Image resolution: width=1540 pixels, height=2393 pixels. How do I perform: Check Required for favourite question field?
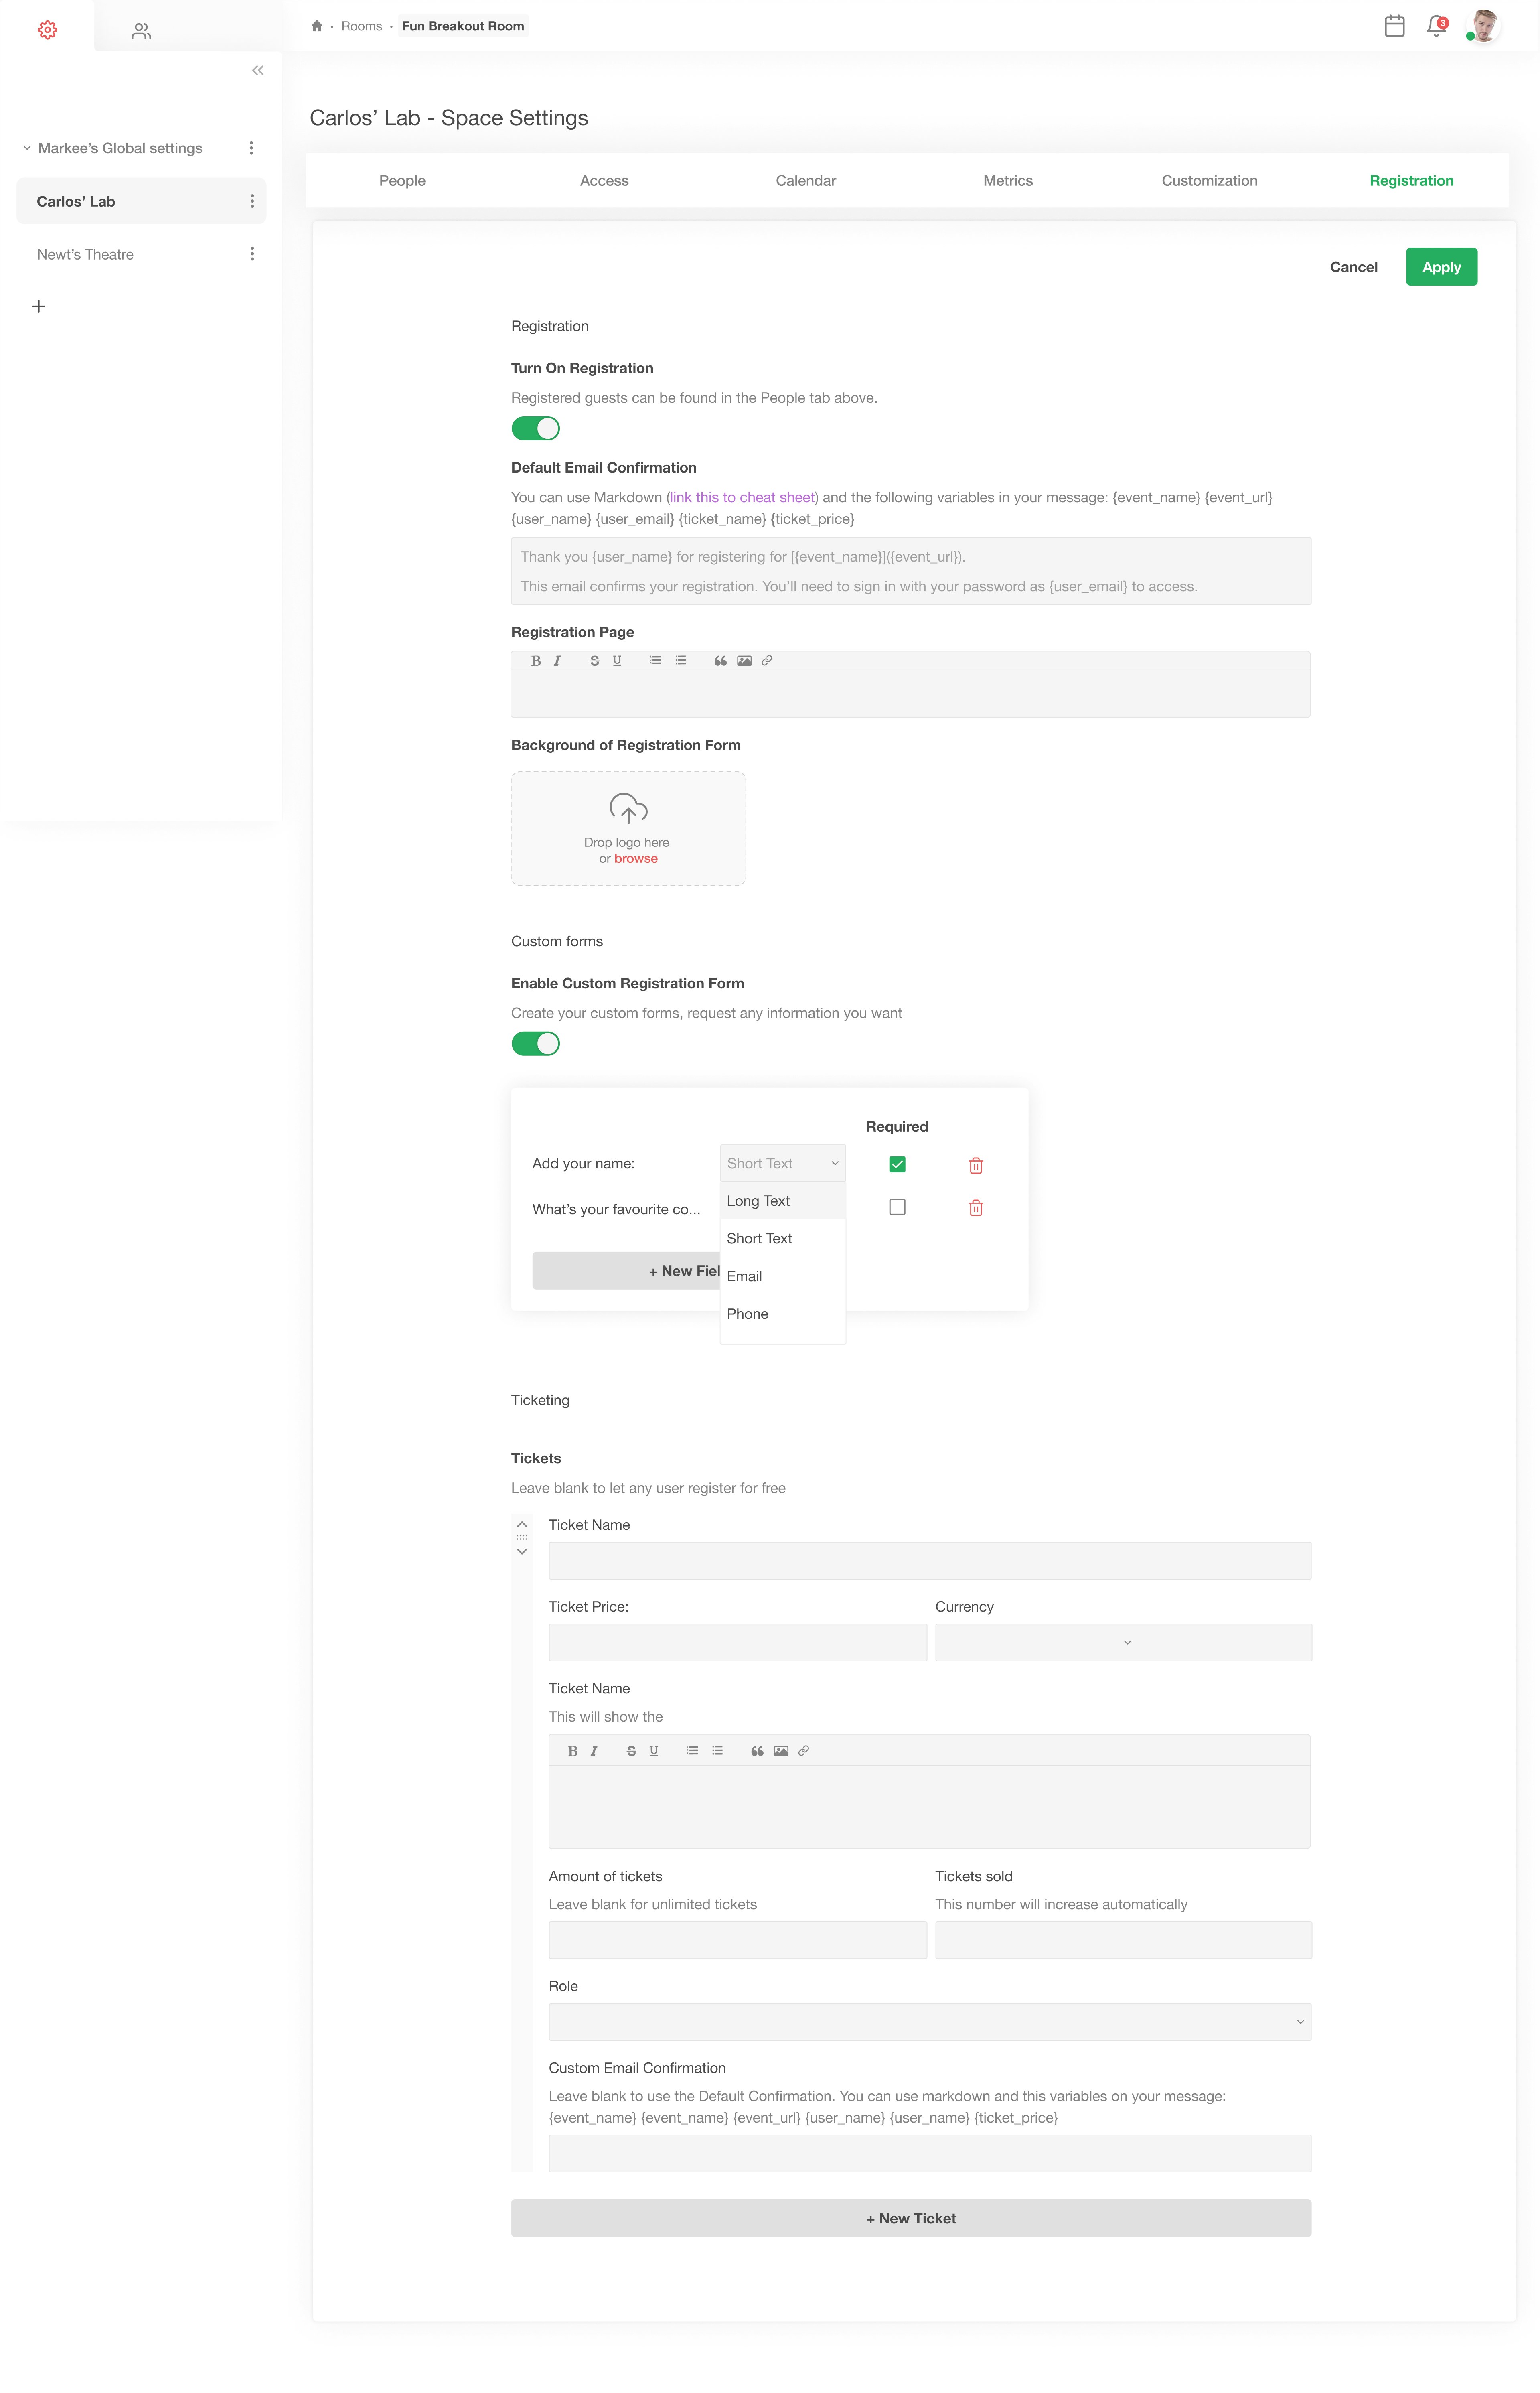(x=897, y=1207)
